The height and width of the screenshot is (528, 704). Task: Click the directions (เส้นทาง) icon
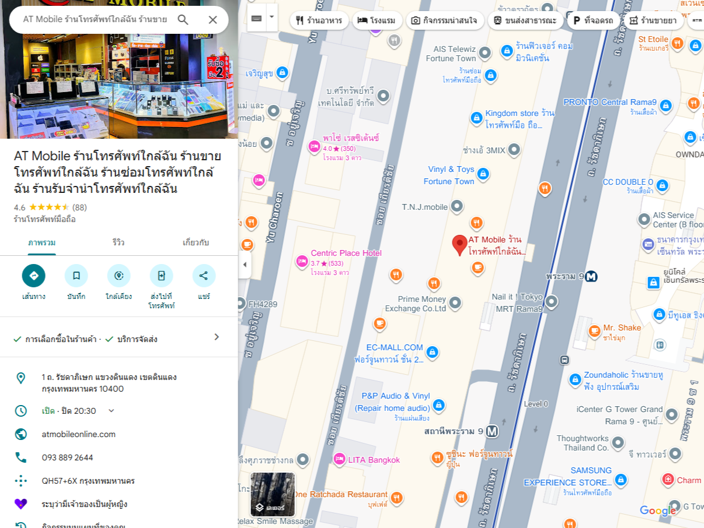click(x=33, y=276)
